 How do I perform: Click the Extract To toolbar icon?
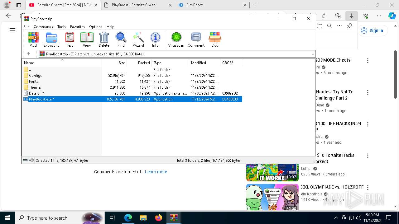pyautogui.click(x=51, y=40)
